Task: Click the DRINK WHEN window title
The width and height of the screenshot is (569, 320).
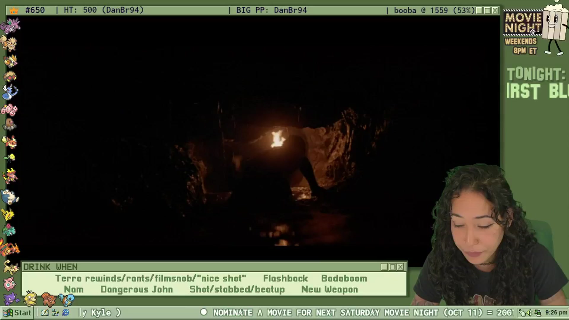Action: tap(50, 267)
